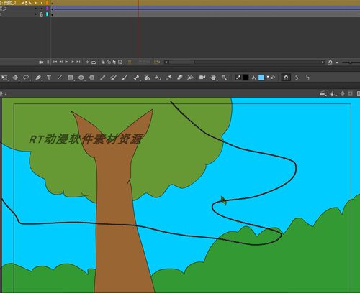Play the timeline animation
Viewport: 360px width, 293px height.
(67, 62)
